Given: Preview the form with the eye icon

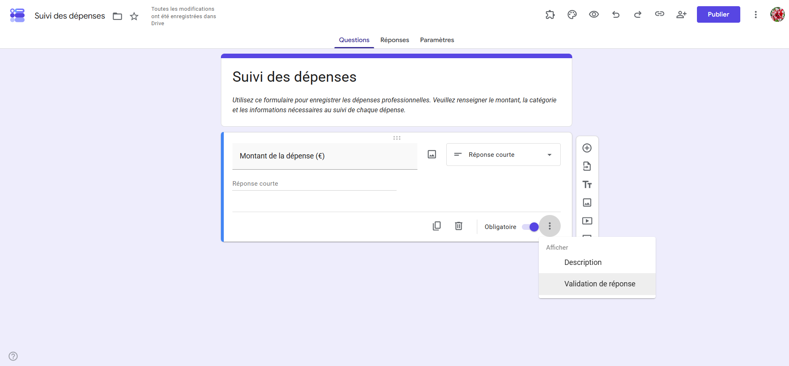Looking at the screenshot, I should click(x=594, y=14).
